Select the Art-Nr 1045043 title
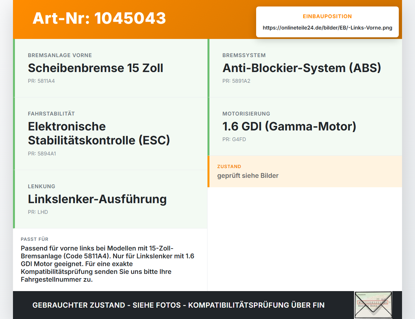This screenshot has height=319, width=415. pos(99,18)
